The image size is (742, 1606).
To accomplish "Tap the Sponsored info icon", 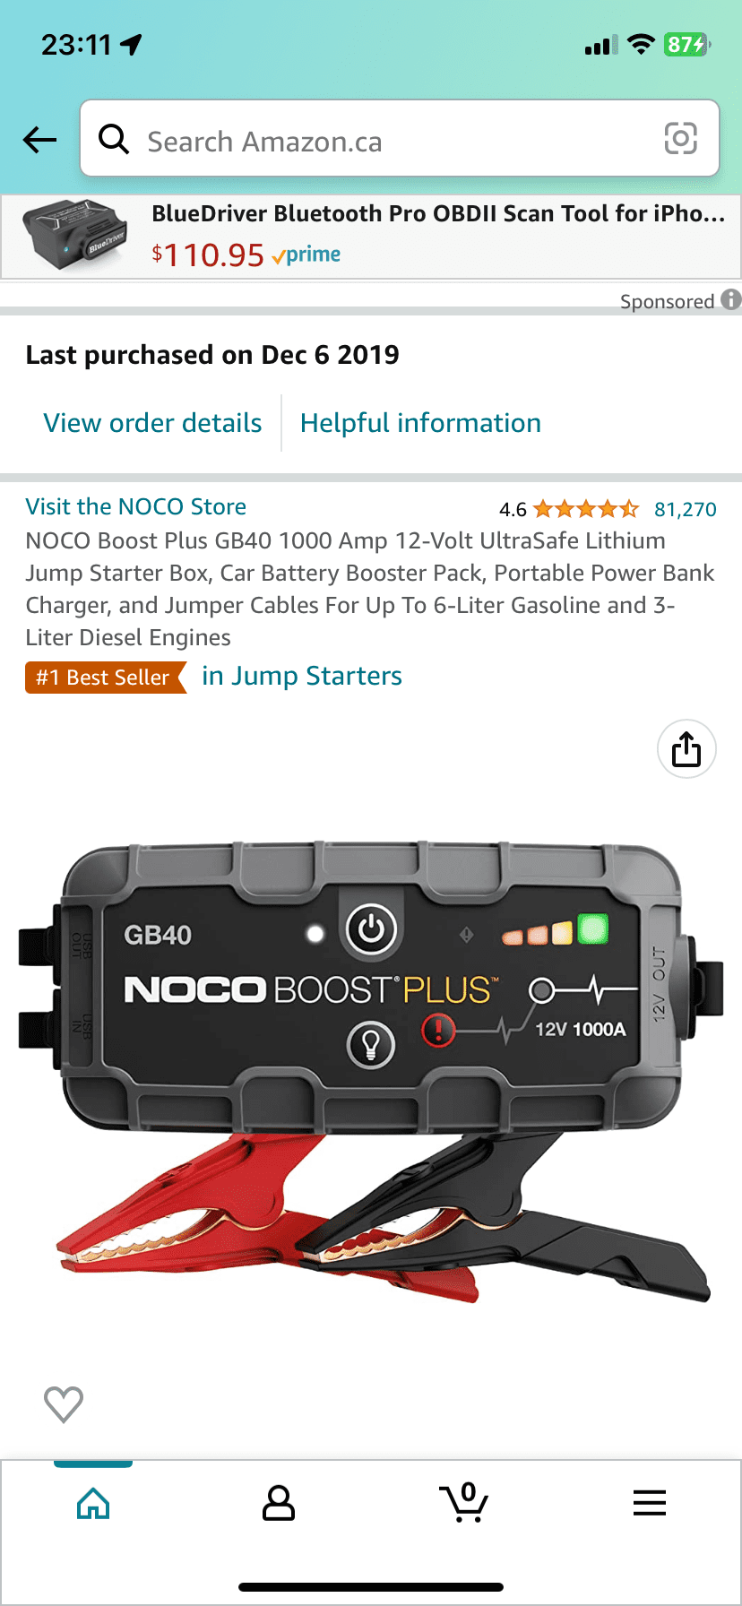I will click(x=731, y=299).
